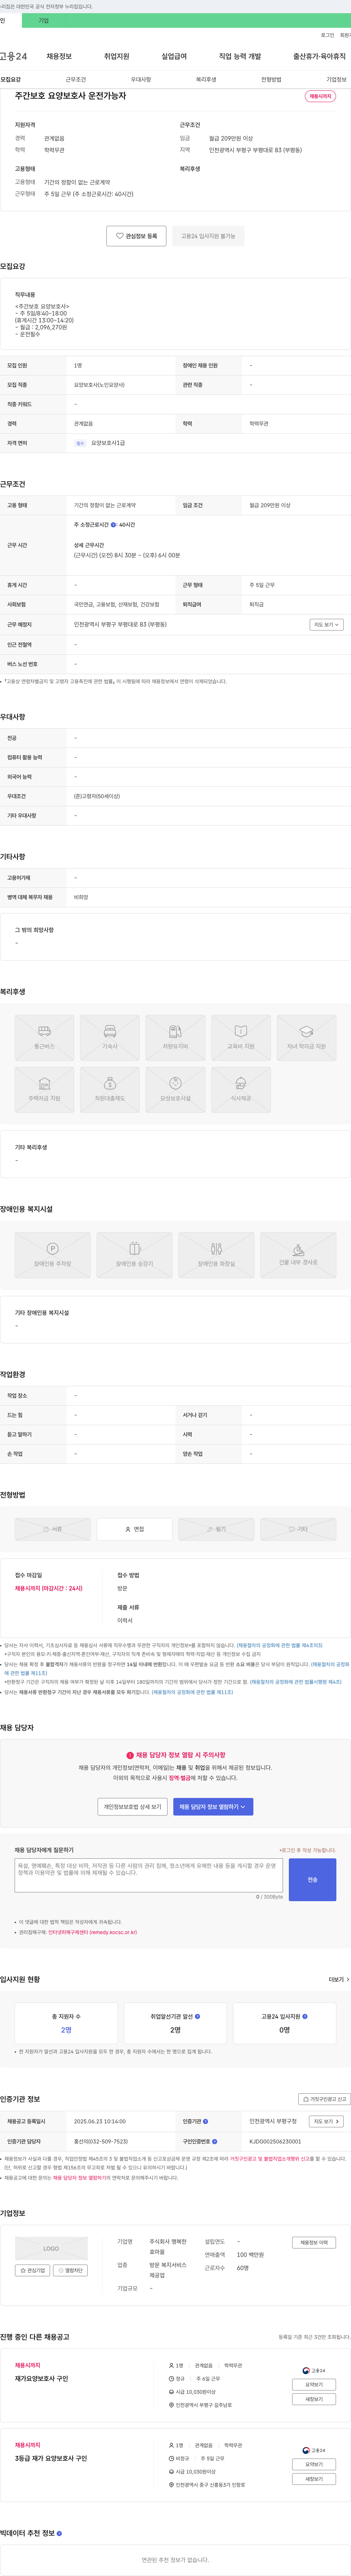351x2576 pixels.
Task: Open the 실업급여 menu
Action: [174, 56]
